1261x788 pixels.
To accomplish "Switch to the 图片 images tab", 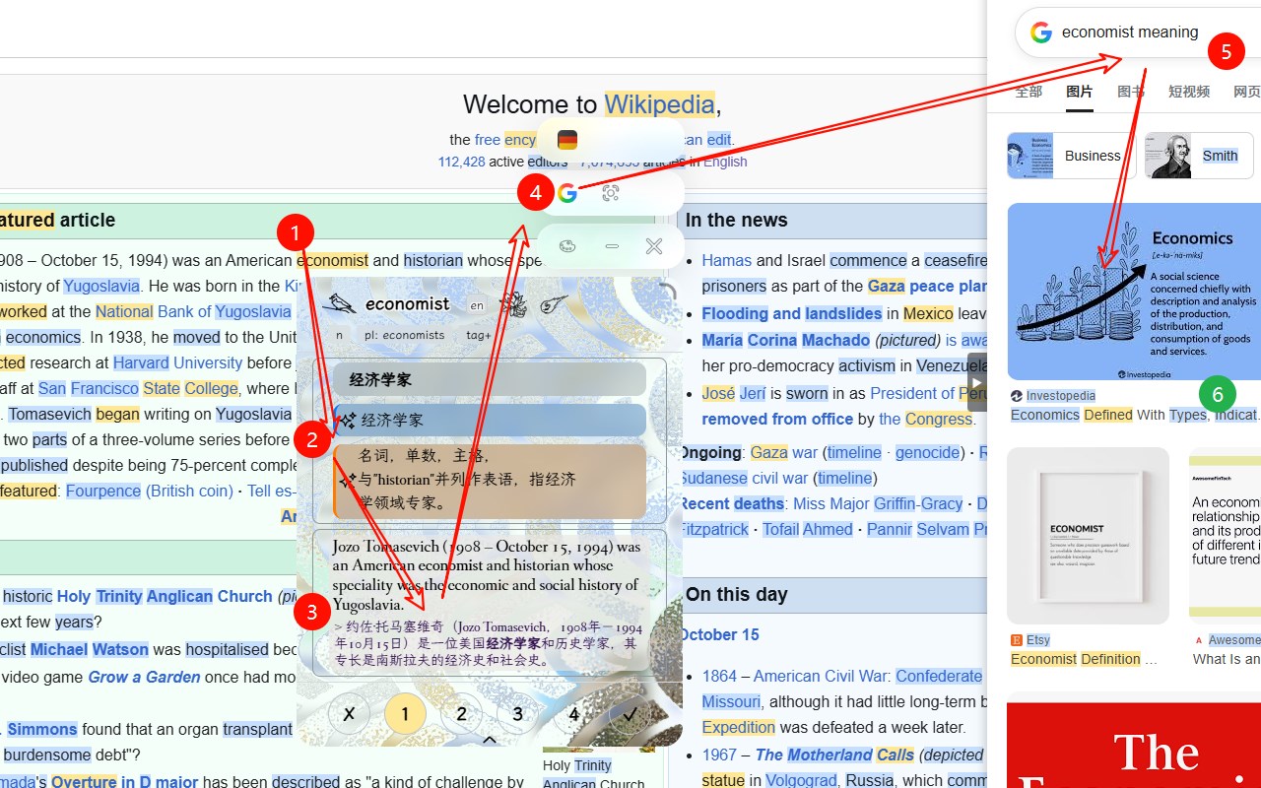I will [1080, 92].
